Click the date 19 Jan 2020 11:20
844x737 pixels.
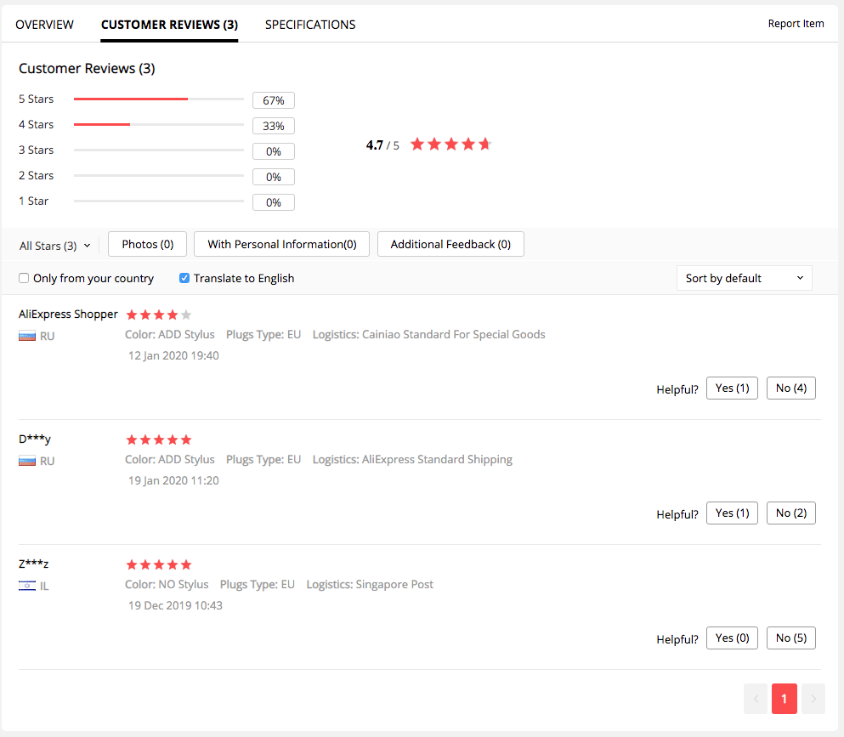tap(173, 481)
